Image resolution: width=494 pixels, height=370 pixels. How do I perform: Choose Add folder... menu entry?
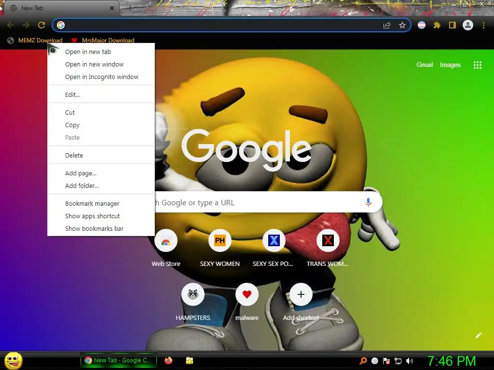pos(101,185)
